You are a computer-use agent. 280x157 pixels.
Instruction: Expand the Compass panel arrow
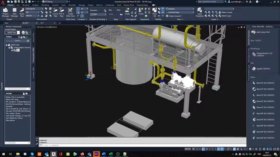[86, 19]
